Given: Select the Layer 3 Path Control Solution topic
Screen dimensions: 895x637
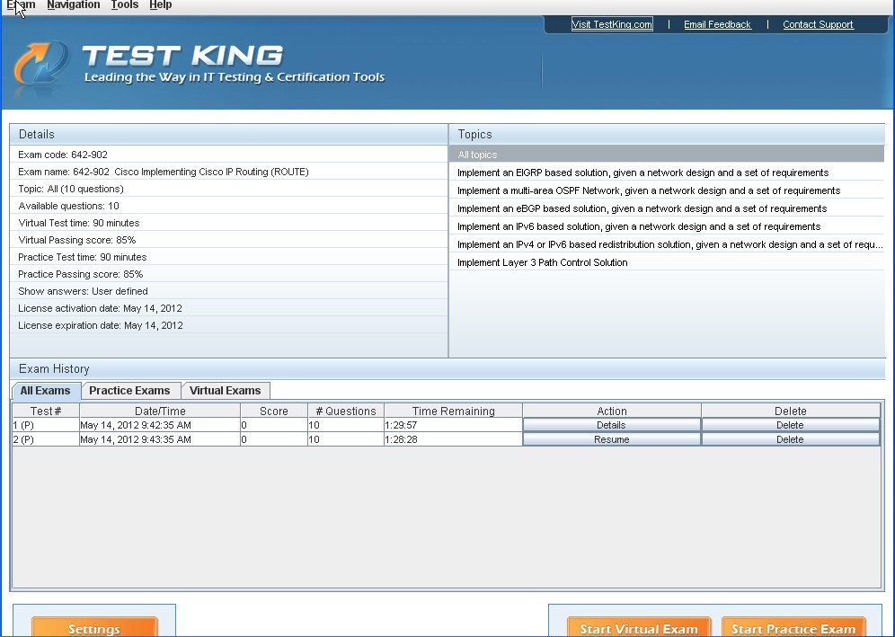Looking at the screenshot, I should click(x=667, y=262).
